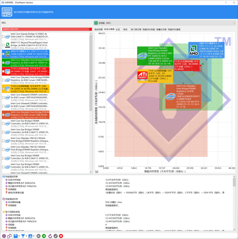
Task: Click the processor list scrollbar down arrow
Action: (x=91, y=172)
